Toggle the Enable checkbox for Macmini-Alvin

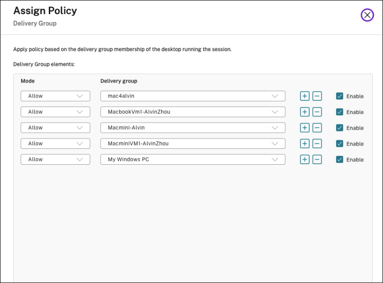pos(340,128)
